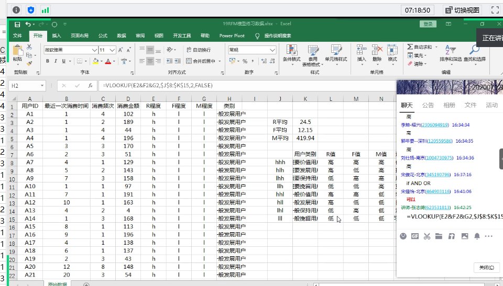Click the Increase Decimal icon
The width and height of the screenshot is (503, 286).
(x=264, y=61)
